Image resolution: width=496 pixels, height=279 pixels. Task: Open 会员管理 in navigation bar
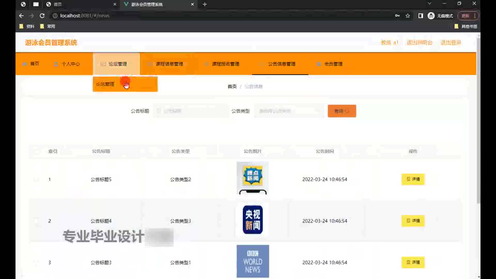pos(333,64)
